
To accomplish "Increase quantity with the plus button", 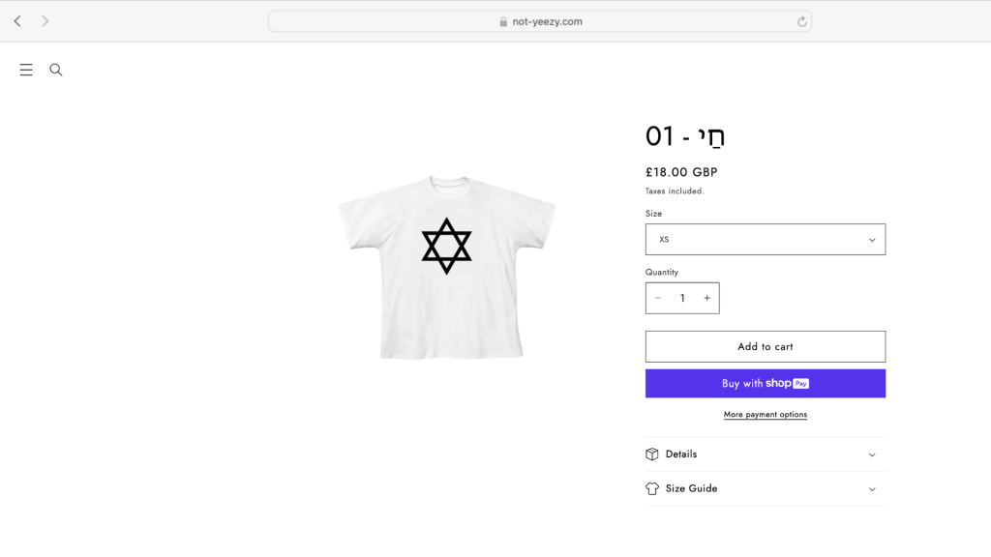I will [x=706, y=298].
